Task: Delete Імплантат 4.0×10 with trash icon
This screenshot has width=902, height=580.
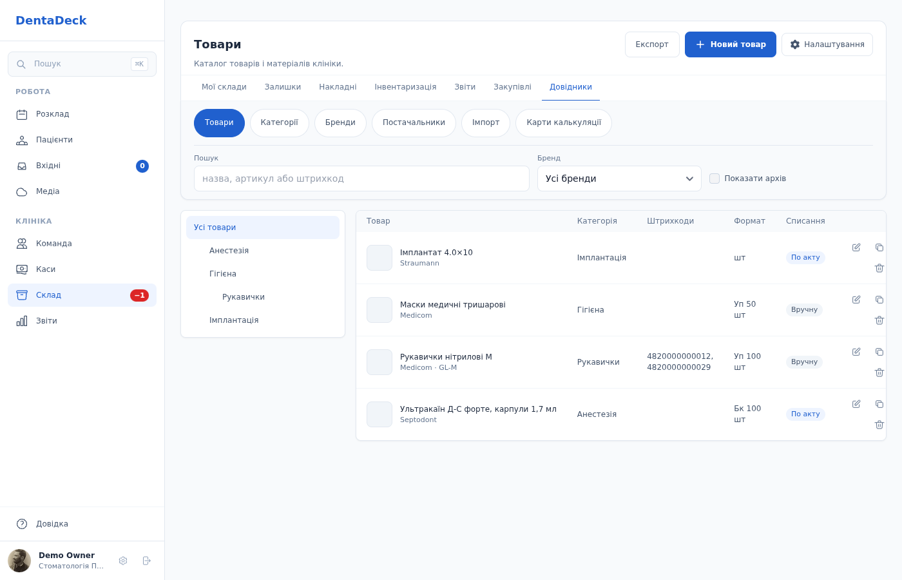Action: (879, 268)
